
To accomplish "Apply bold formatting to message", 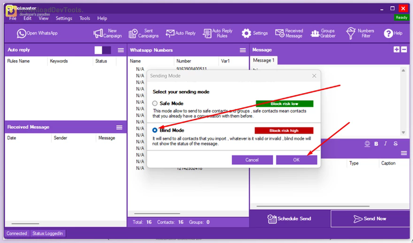I will click(376, 144).
